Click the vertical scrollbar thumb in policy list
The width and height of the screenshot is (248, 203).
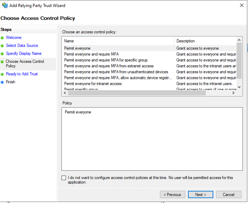point(239,61)
